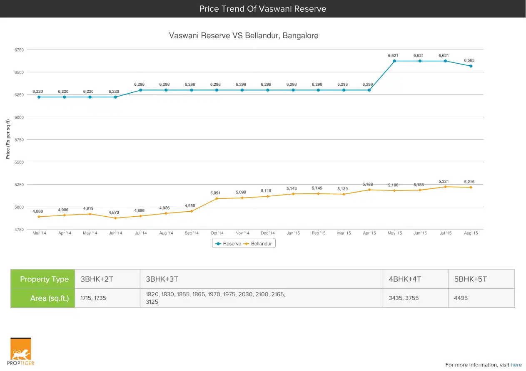Image resolution: width=526 pixels, height=371 pixels.
Task: Click the chart title Vaswani Reserve VS Bellandur
Action: 244,36
